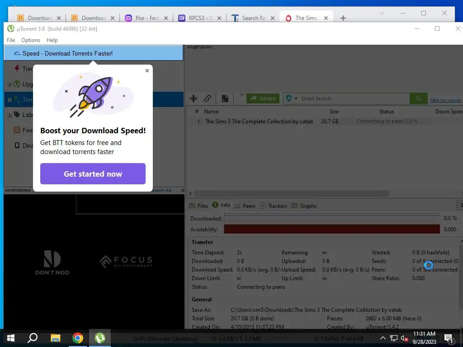Switch to the Peers tab

245,206
